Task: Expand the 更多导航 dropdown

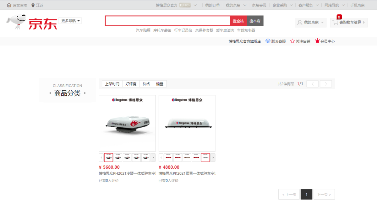Action: click(70, 21)
